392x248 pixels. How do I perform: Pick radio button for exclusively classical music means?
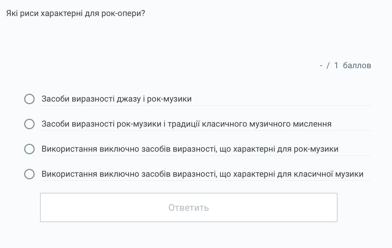pyautogui.click(x=29, y=174)
